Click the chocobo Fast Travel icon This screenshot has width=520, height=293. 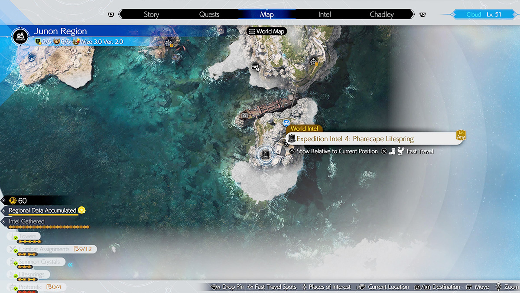pos(400,151)
